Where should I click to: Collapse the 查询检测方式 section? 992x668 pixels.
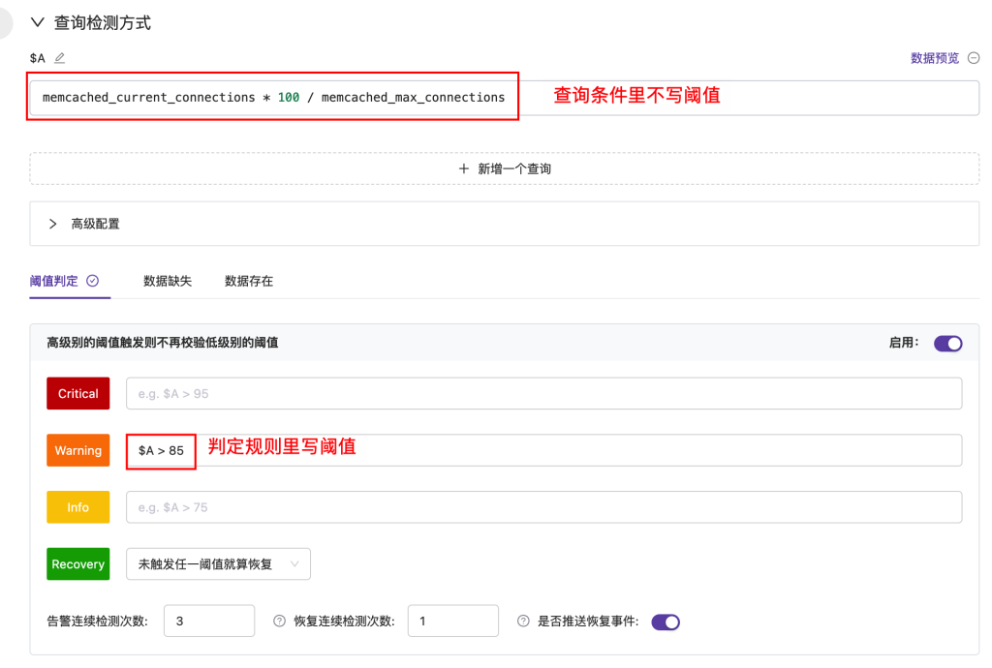tap(37, 22)
